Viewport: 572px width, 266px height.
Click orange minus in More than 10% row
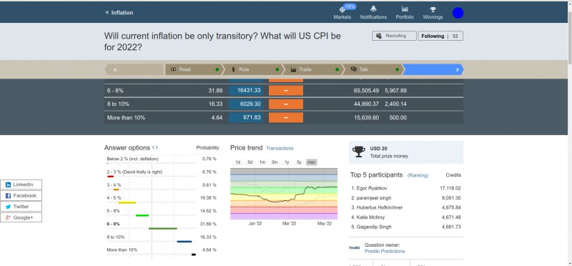[x=286, y=117]
